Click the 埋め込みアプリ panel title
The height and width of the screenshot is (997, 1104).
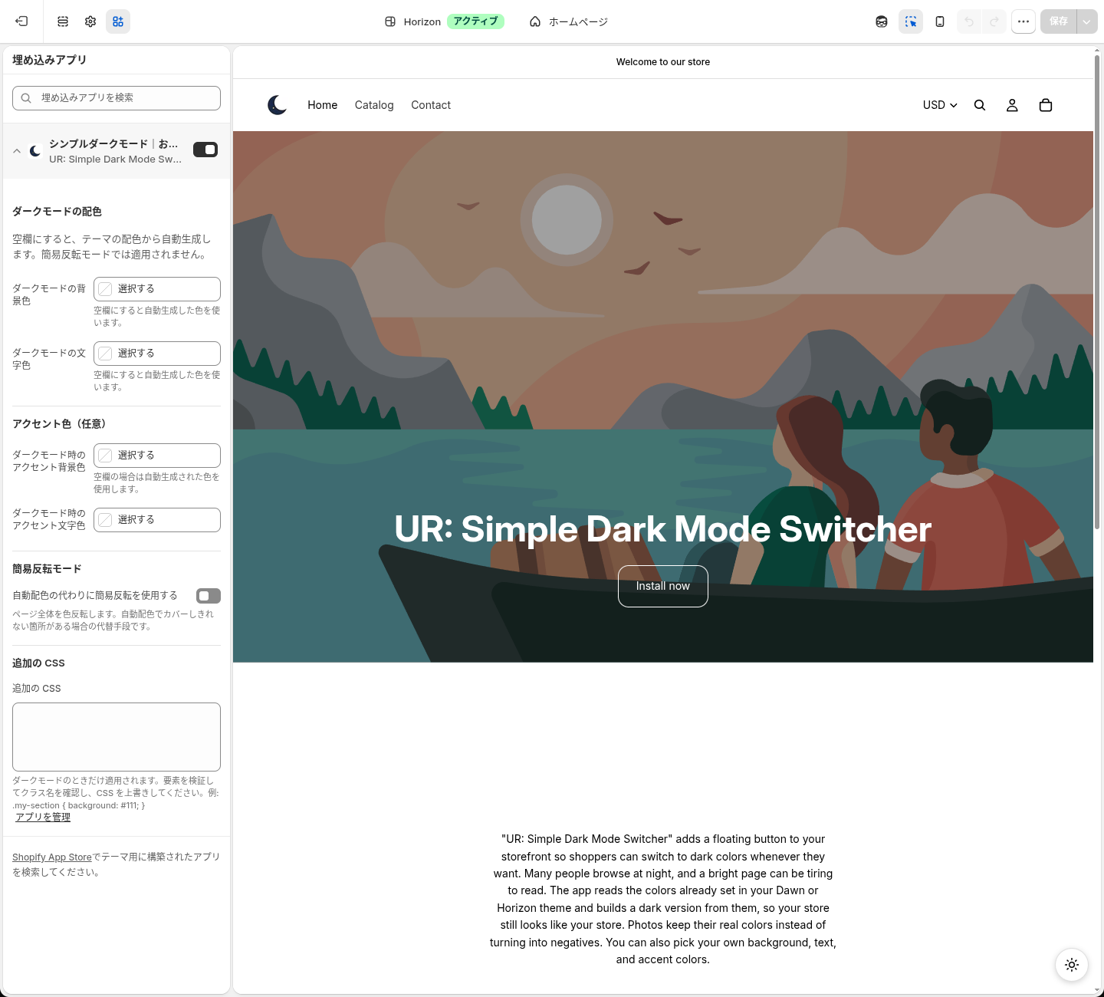click(49, 60)
